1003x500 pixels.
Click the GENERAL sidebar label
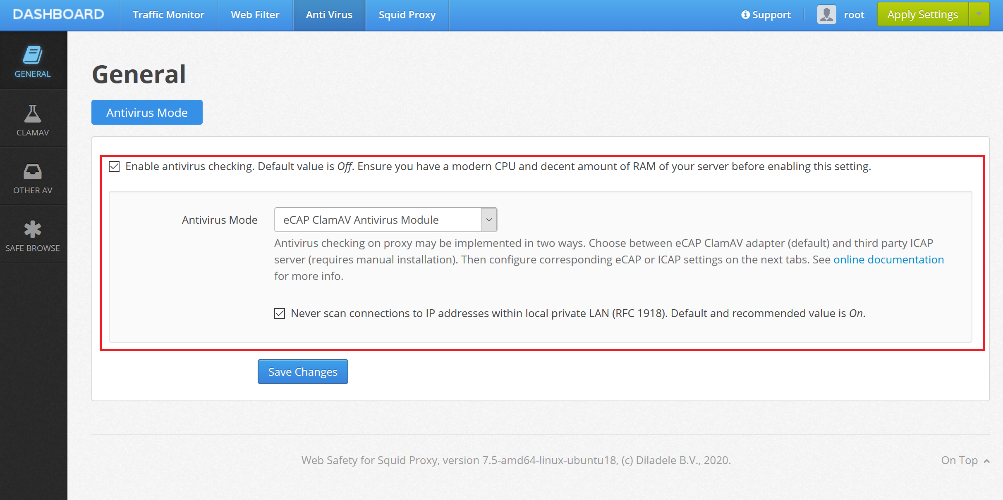33,74
